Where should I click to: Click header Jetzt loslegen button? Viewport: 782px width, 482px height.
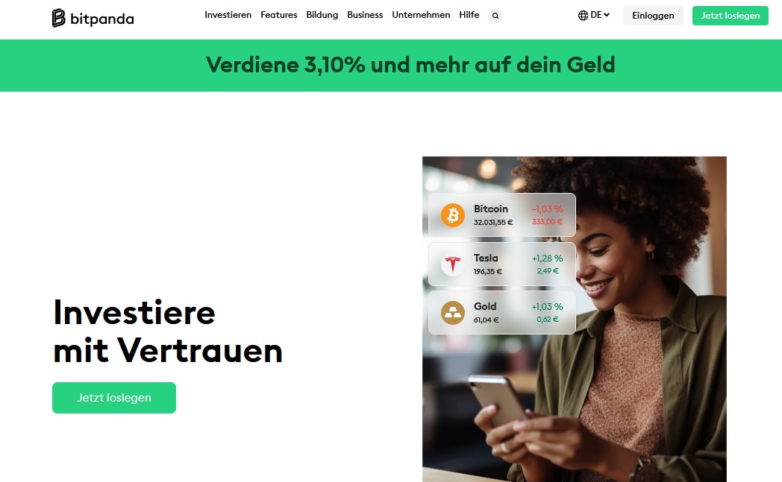[x=730, y=16]
